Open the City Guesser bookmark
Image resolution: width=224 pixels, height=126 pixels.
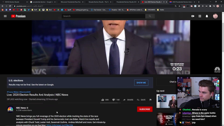tap(98, 10)
